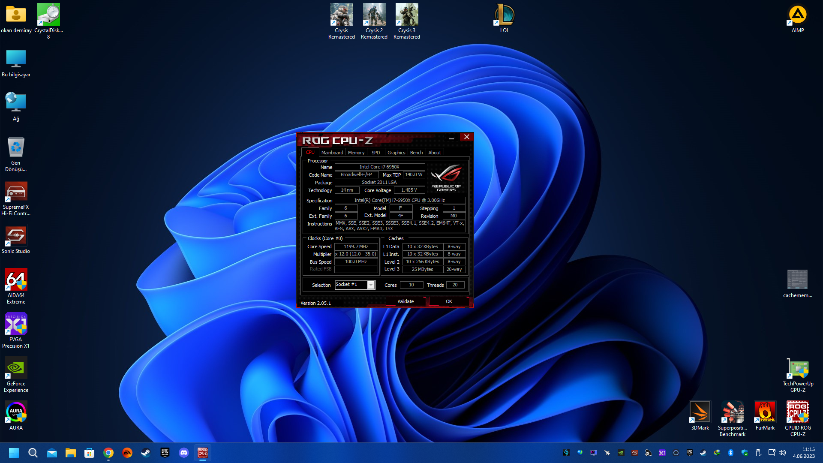Open the Mainboard tab in CPU-Z
Image resolution: width=823 pixels, height=463 pixels.
point(332,153)
